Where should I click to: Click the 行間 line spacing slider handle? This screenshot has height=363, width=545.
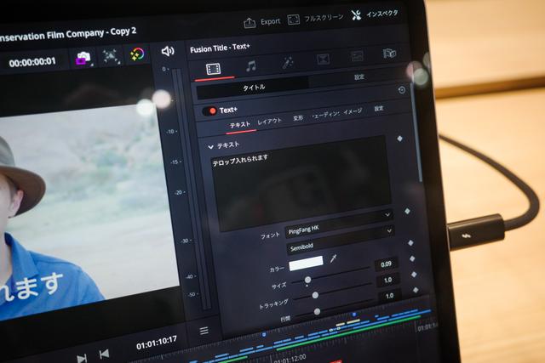click(317, 312)
